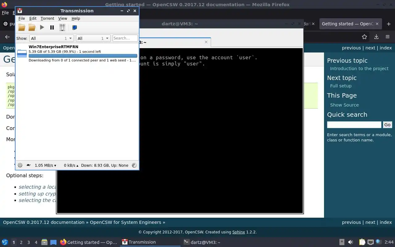Open the 1.05 MB/s download speed menu

click(x=45, y=165)
